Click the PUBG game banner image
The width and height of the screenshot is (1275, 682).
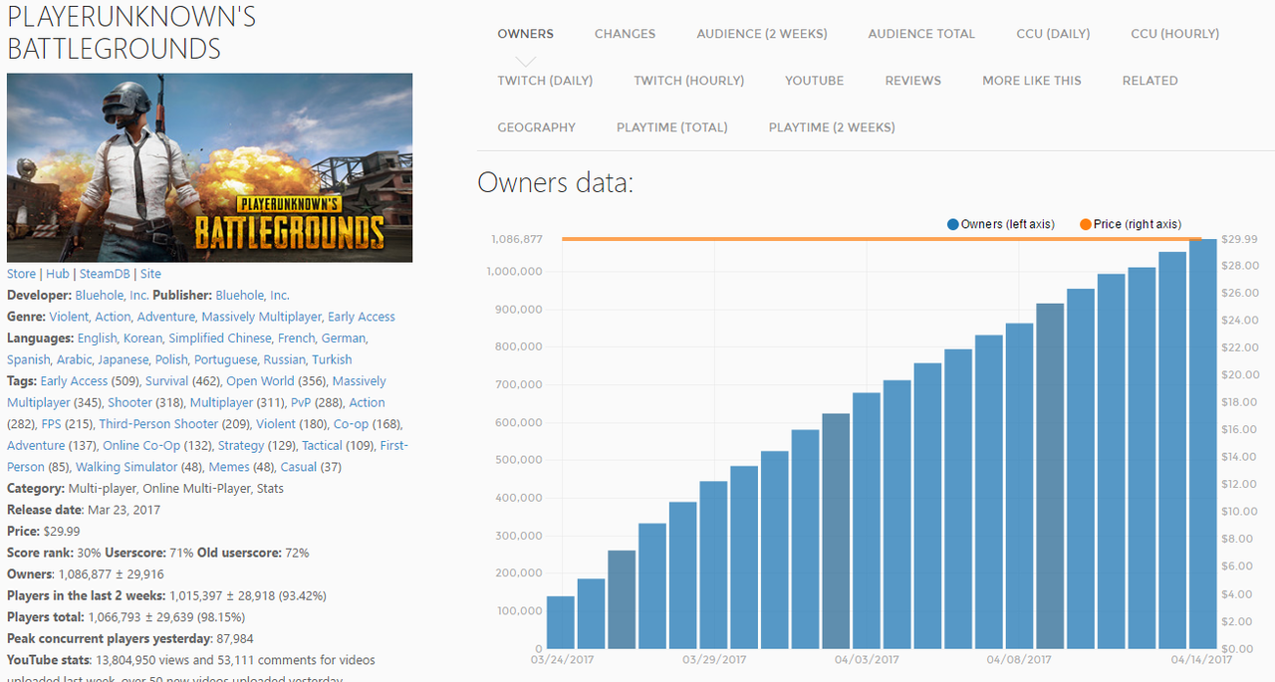(209, 167)
